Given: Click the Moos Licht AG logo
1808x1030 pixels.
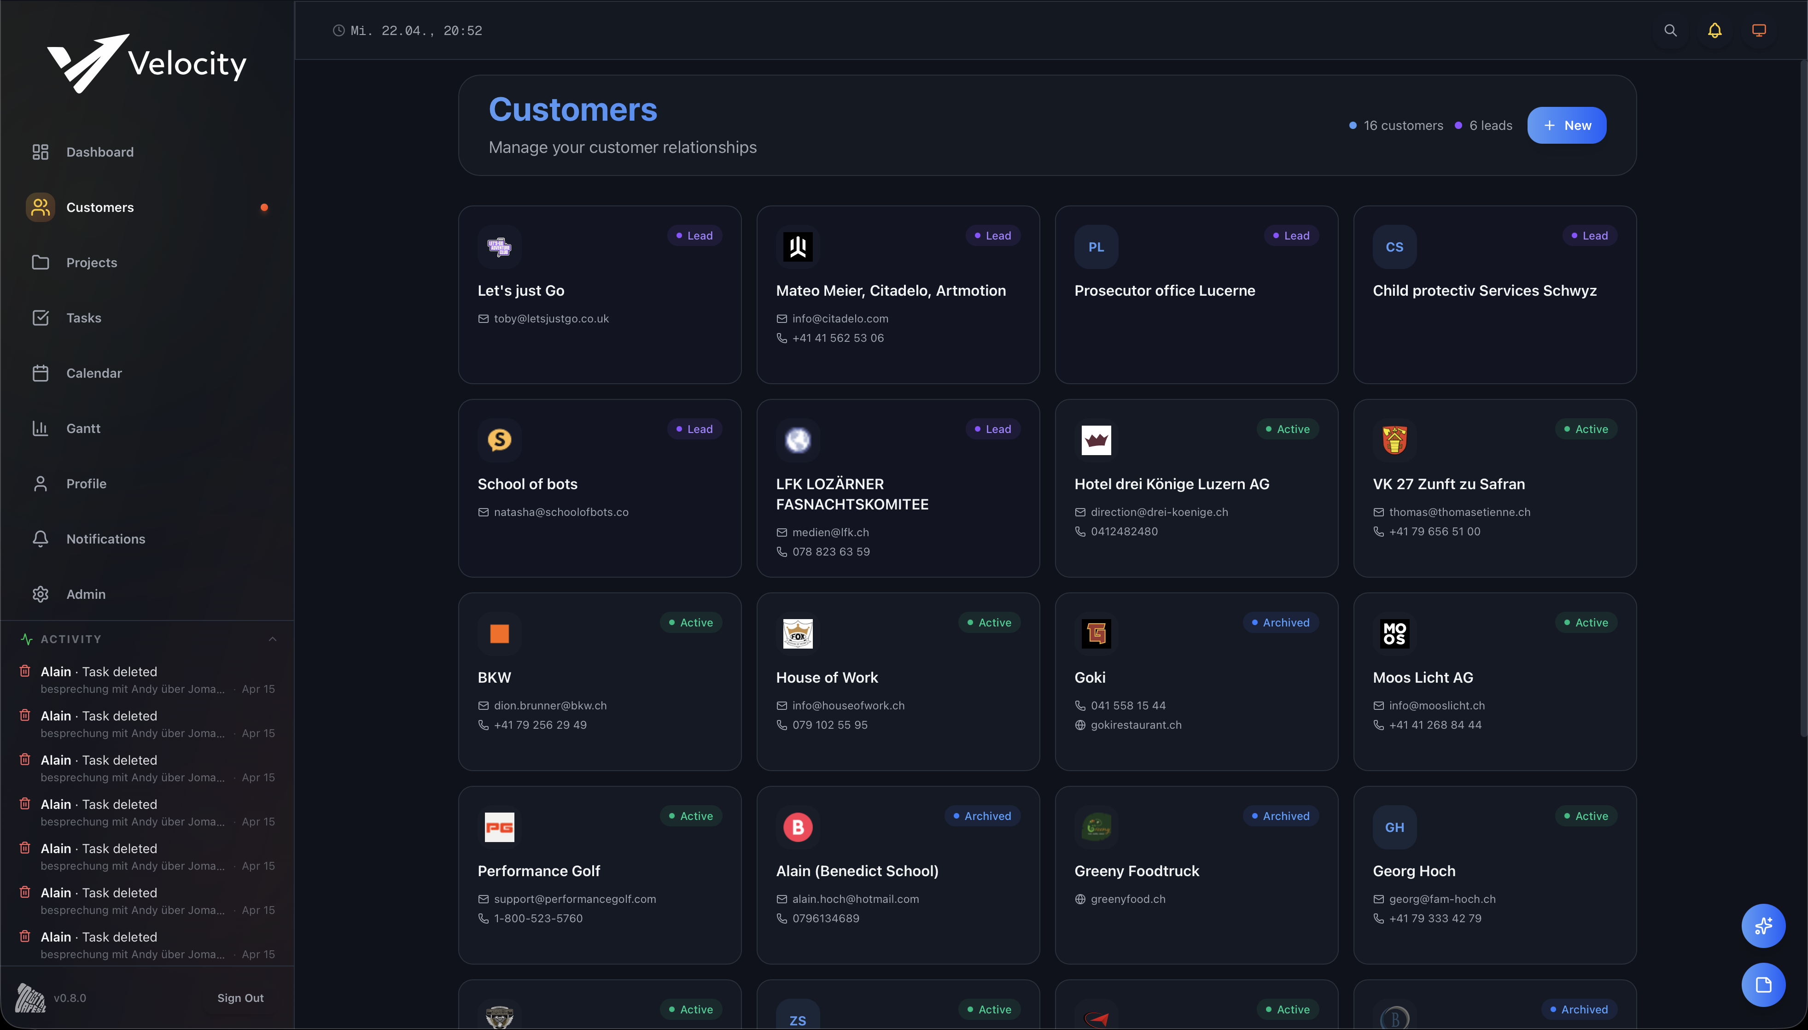Looking at the screenshot, I should [1394, 633].
